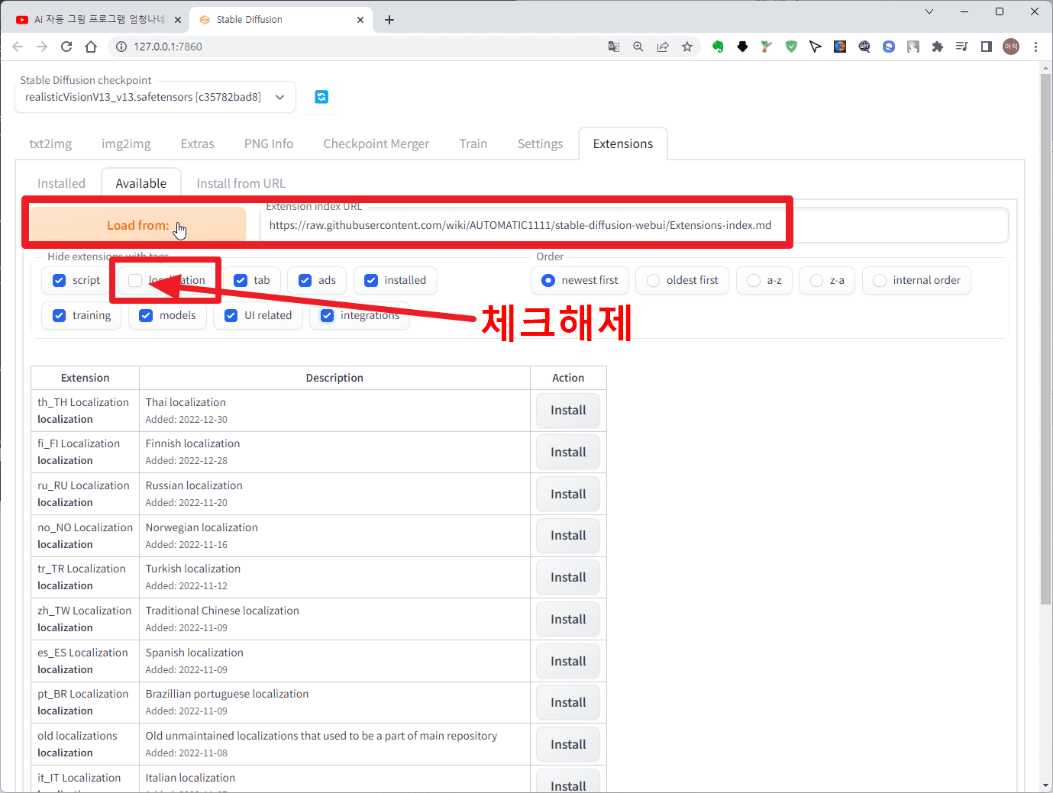Uncheck the installed tag checkbox
Screen dimensions: 1053x793
pyautogui.click(x=371, y=280)
